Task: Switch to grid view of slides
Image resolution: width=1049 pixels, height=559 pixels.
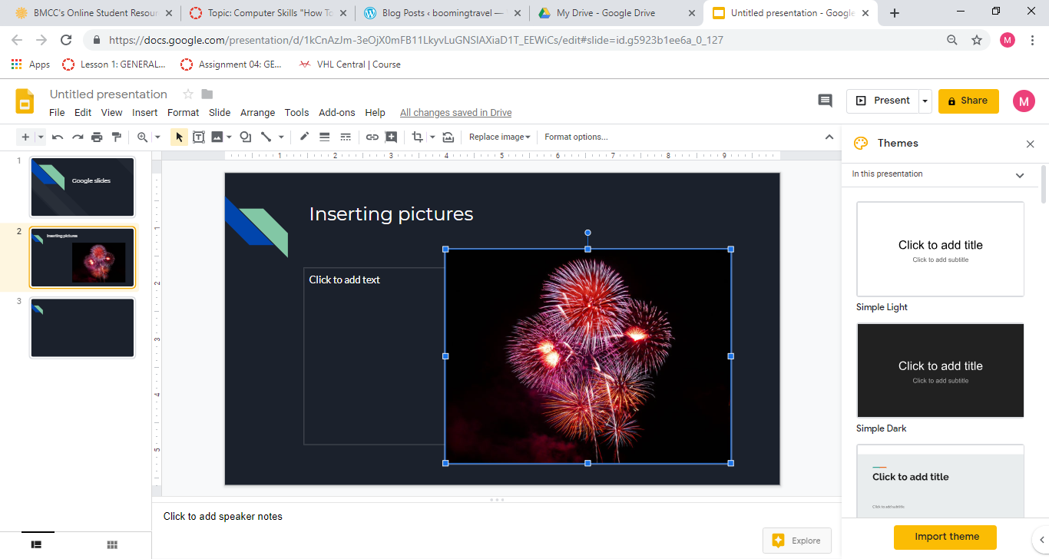Action: click(x=112, y=544)
